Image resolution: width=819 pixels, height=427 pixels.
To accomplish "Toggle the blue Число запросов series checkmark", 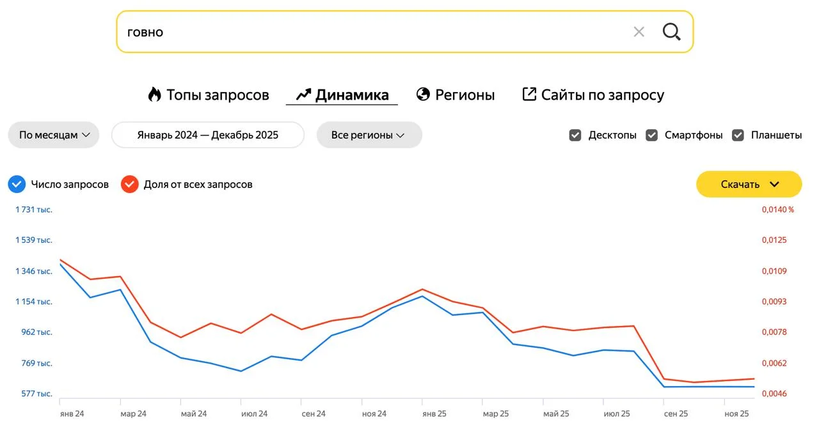I will point(17,184).
